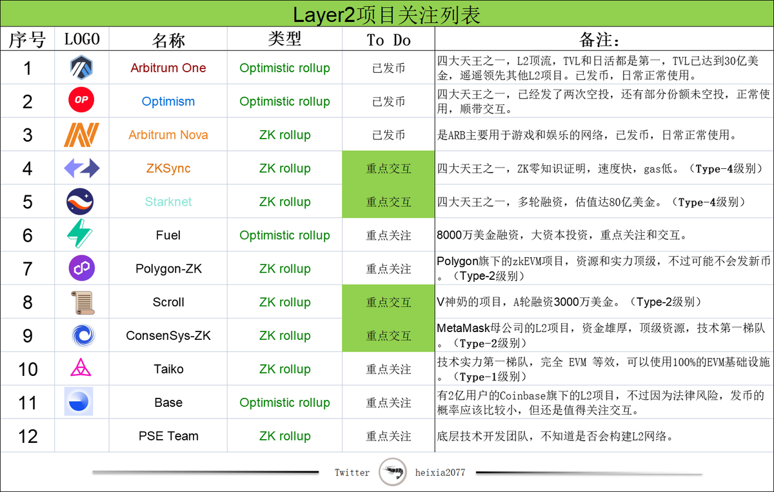Click green '重点交互' cell in ConsenSys-ZK row
Image resolution: width=774 pixels, height=492 pixels.
click(x=388, y=336)
